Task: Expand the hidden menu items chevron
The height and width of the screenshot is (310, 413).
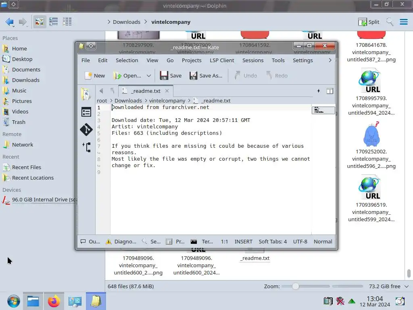Action: pyautogui.click(x=330, y=61)
